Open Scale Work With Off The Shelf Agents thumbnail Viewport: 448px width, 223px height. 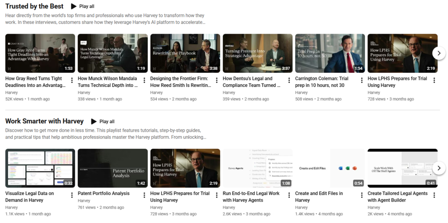(402, 168)
